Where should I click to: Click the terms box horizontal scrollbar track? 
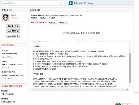pyautogui.click(x=80, y=89)
